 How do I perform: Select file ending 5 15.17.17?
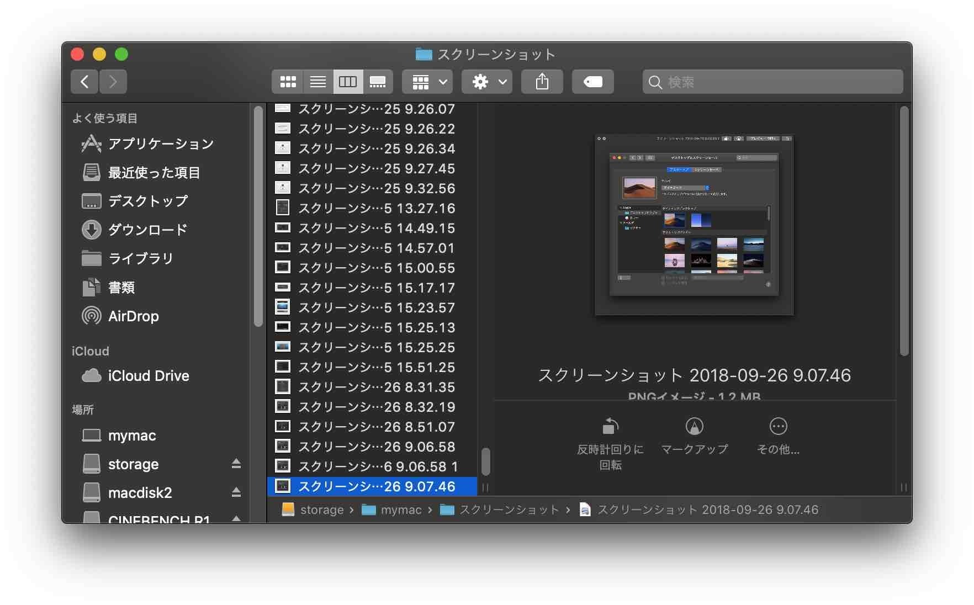point(372,288)
